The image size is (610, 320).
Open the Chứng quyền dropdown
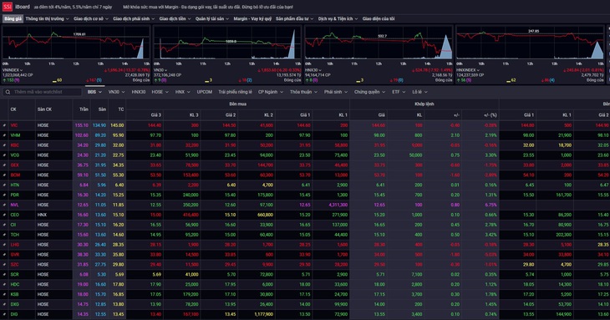369,92
